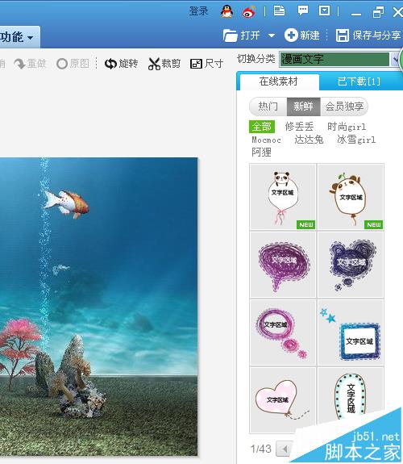Choose the 全部 category tag
The image size is (403, 464).
click(x=262, y=127)
